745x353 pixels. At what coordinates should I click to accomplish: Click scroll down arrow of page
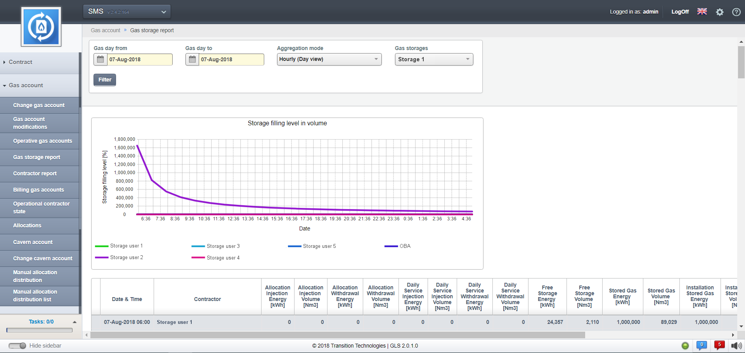pos(741,327)
